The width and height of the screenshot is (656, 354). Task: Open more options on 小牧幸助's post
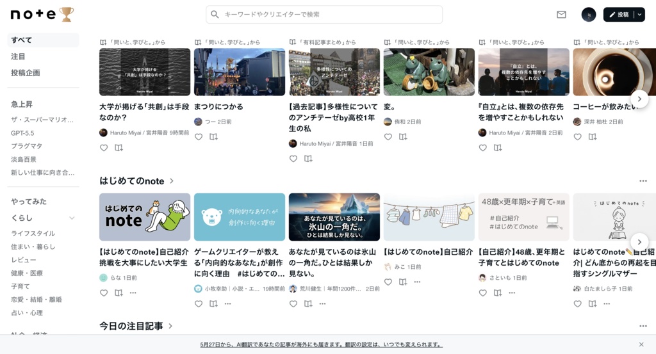coord(227,304)
